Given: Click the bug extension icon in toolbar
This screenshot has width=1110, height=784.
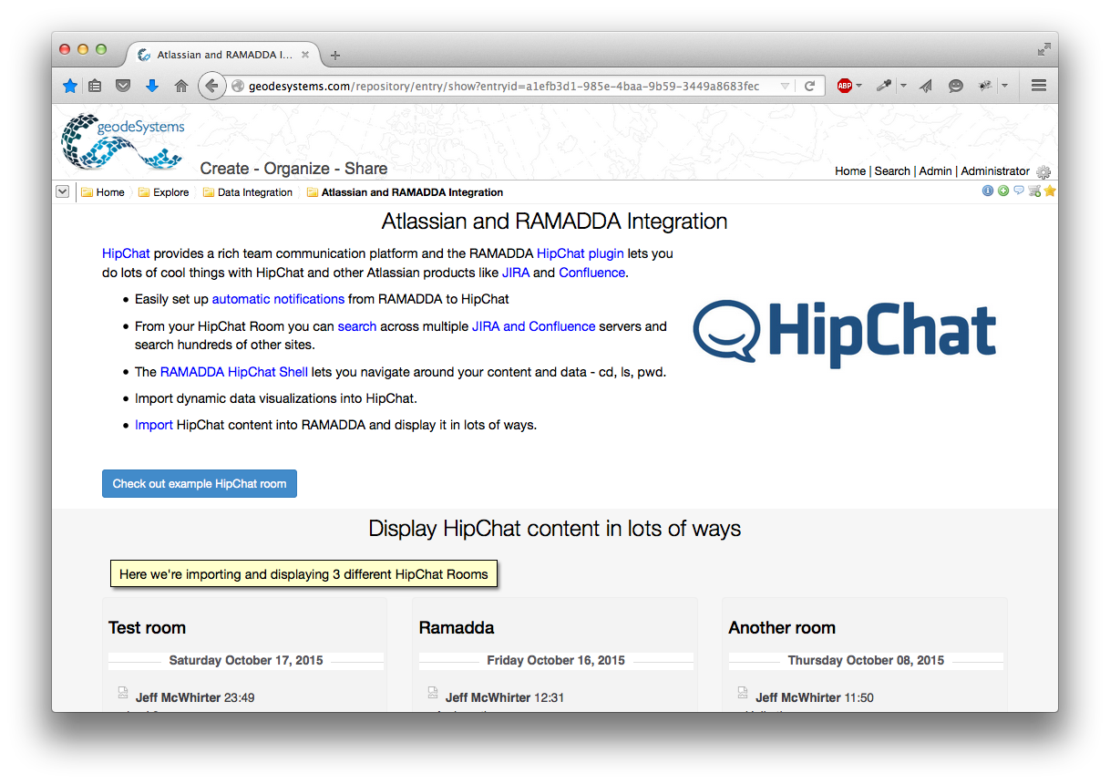Looking at the screenshot, I should (x=984, y=86).
